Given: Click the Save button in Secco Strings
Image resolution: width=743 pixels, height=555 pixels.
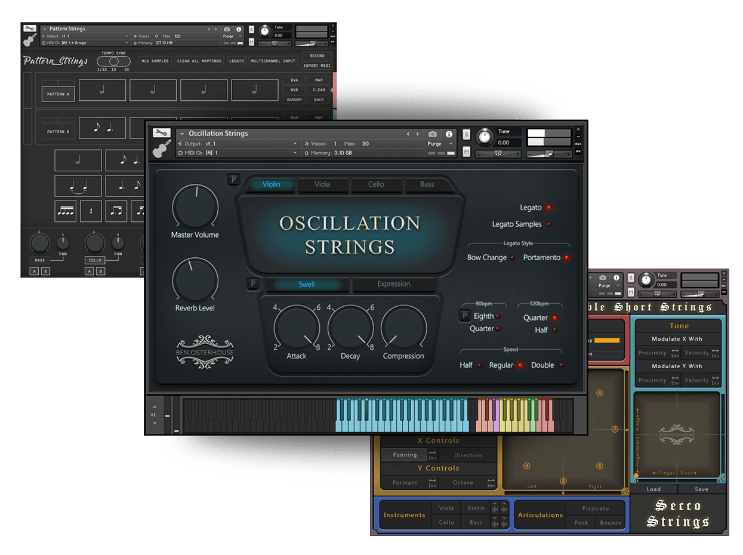Looking at the screenshot, I should [702, 489].
